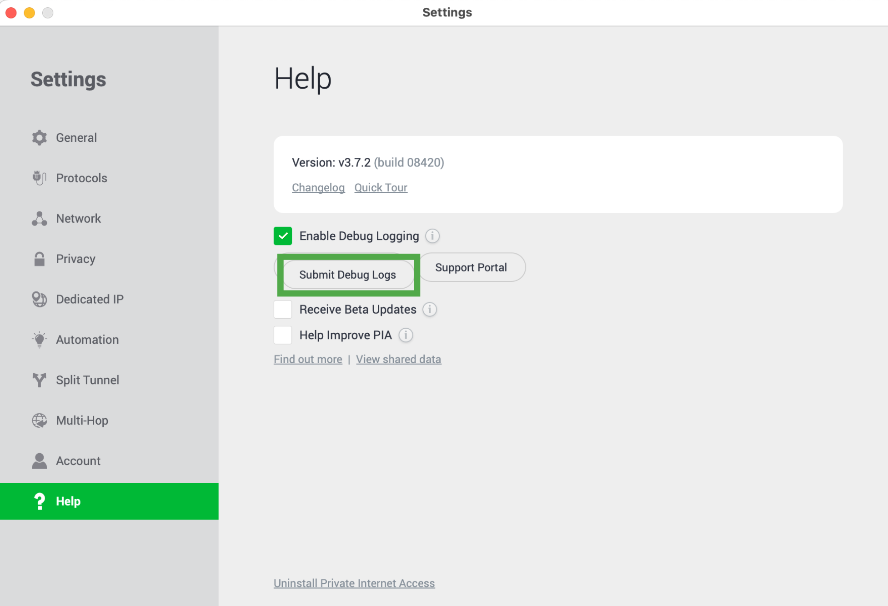Click the Account person icon

coord(40,461)
